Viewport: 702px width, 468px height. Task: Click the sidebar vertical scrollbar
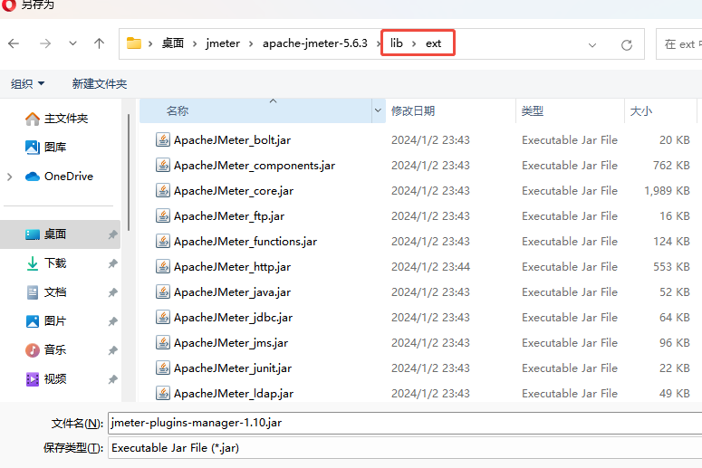[x=129, y=172]
